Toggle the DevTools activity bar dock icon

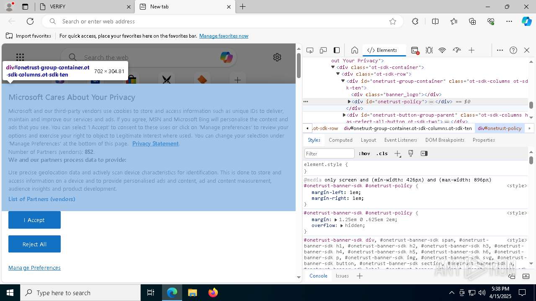pyautogui.click(x=337, y=50)
